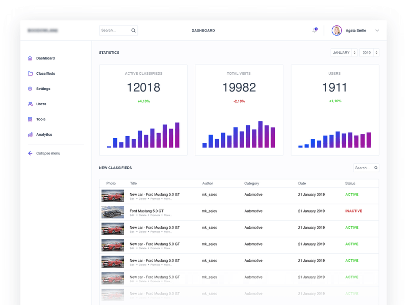This screenshot has height=305, width=407.
Task: Select the Users people icon
Action: (30, 104)
